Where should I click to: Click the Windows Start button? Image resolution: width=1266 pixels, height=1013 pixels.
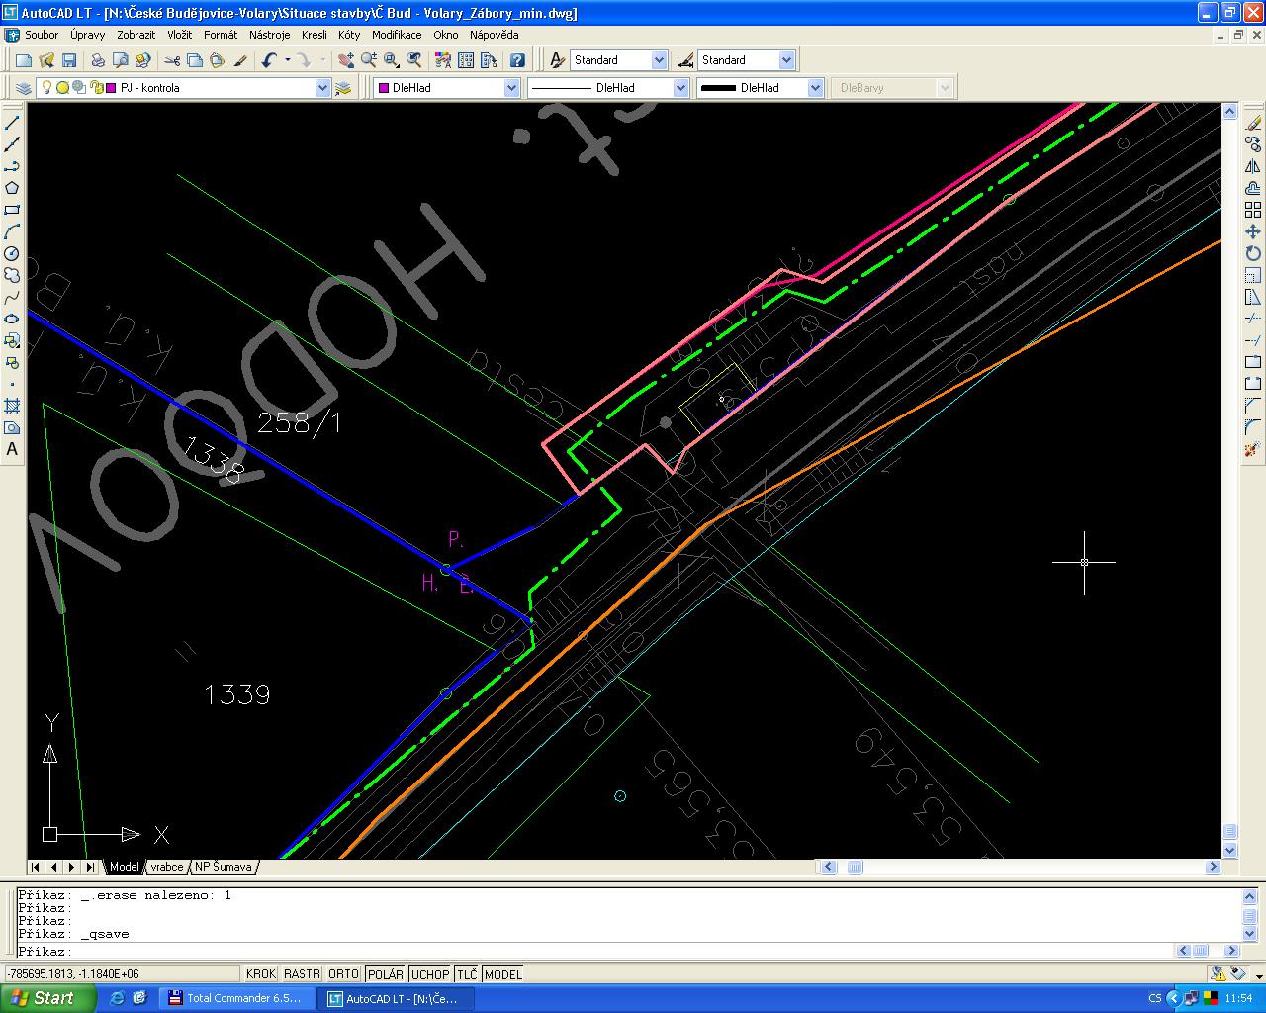[x=46, y=998]
